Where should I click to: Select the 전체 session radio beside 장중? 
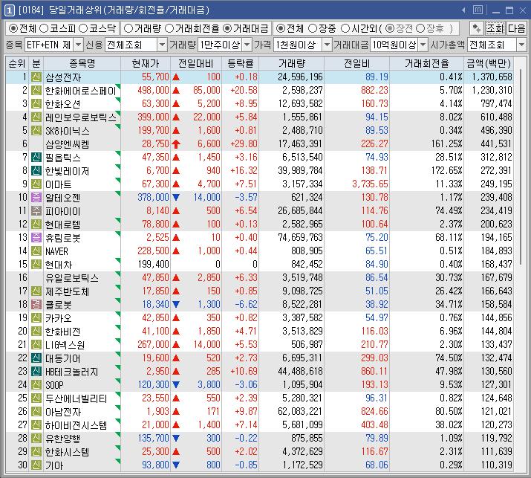[x=281, y=28]
